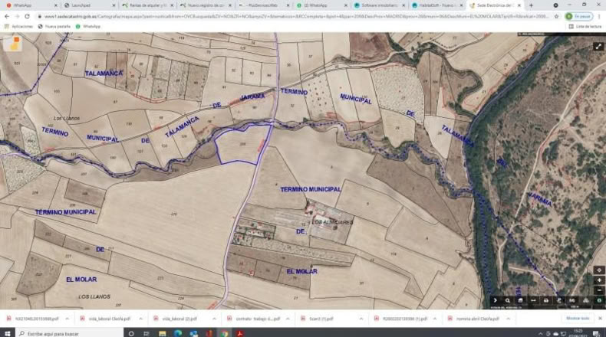Open File Explorer from taskbar
The image size is (606, 337).
coord(162,333)
